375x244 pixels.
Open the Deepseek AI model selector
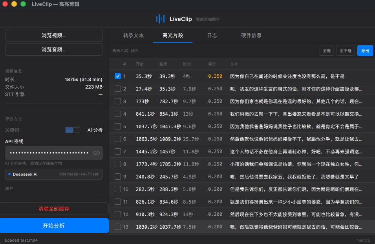tap(54, 174)
